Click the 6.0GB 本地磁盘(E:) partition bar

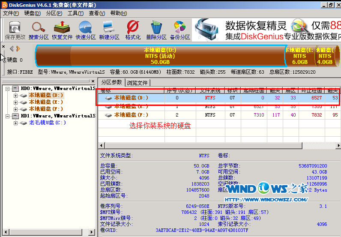(x=299, y=56)
